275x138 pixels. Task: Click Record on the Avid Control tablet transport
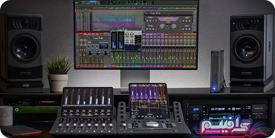[158, 116]
